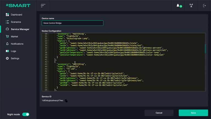
Task: Collapse the sidebar with the hamburger icon
Action: (x=43, y=5)
